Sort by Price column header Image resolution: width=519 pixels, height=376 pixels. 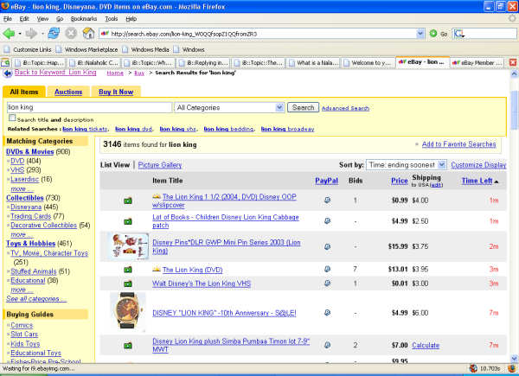click(400, 181)
